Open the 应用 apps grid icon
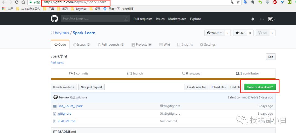 [4, 9]
